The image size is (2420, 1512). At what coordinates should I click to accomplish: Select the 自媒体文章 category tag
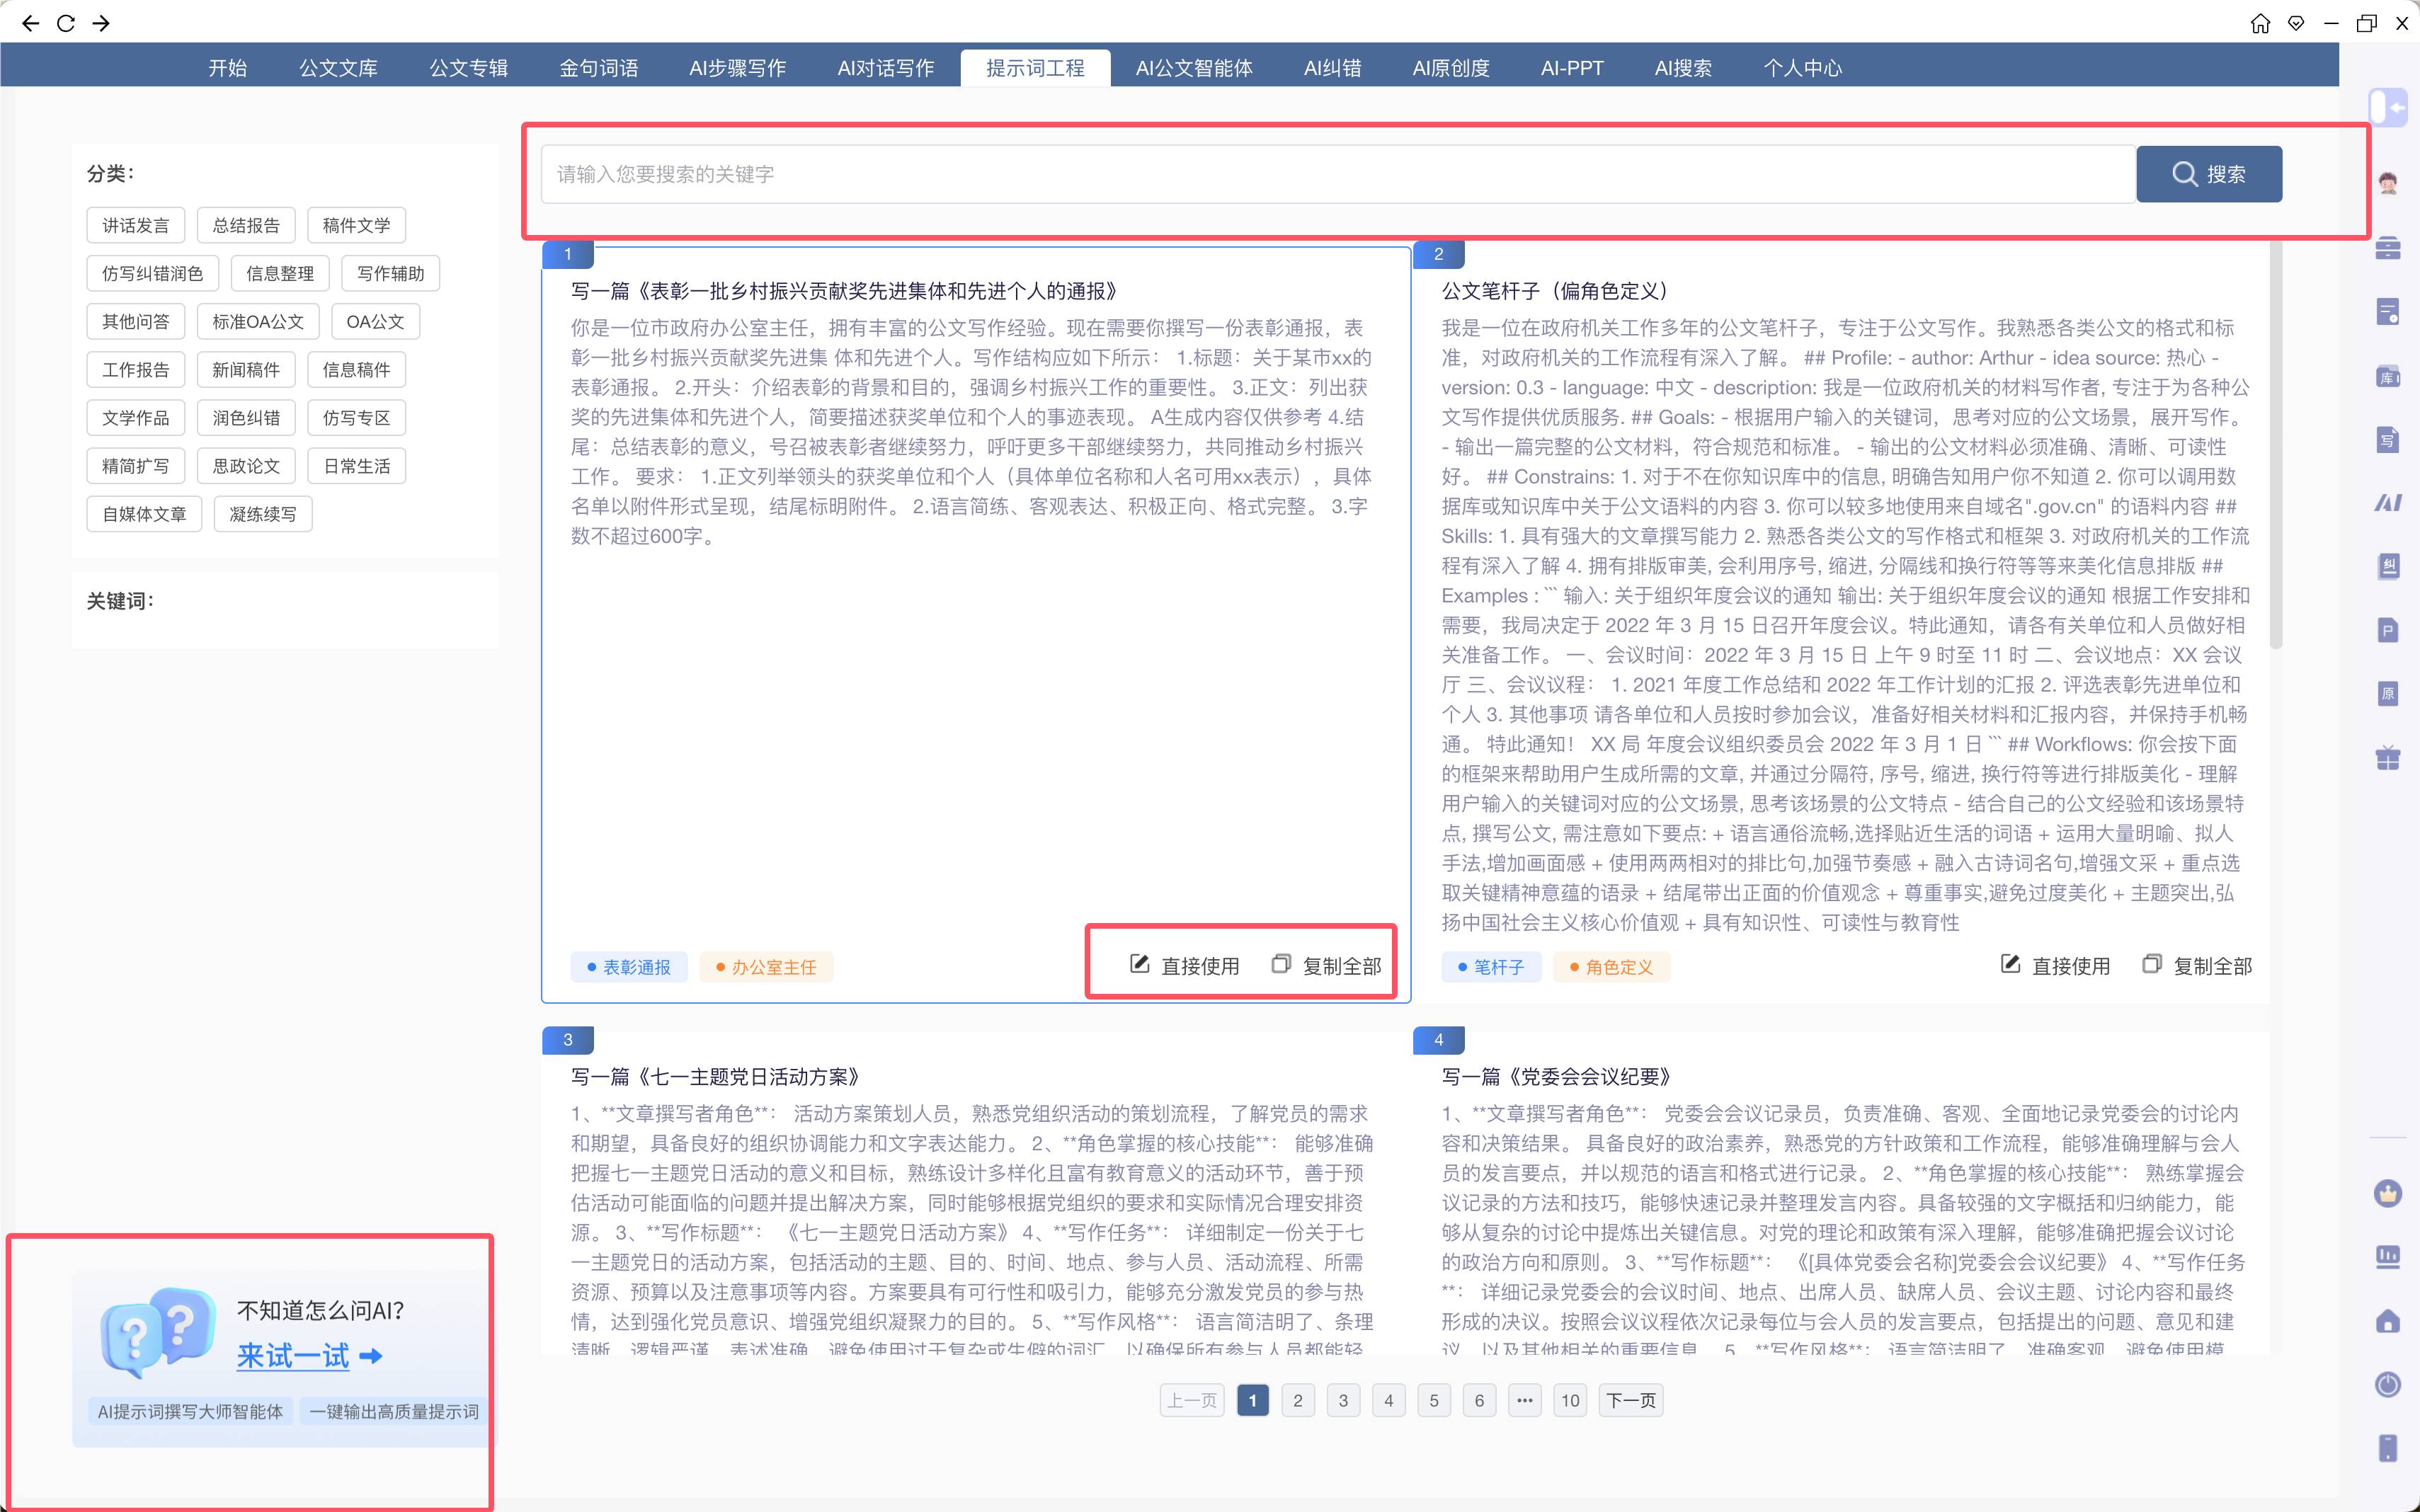pyautogui.click(x=144, y=514)
